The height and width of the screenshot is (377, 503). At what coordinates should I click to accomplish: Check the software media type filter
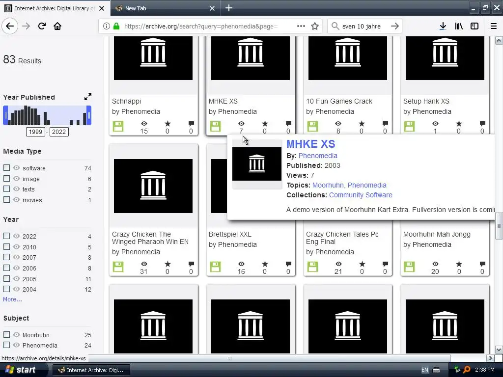pyautogui.click(x=6, y=168)
